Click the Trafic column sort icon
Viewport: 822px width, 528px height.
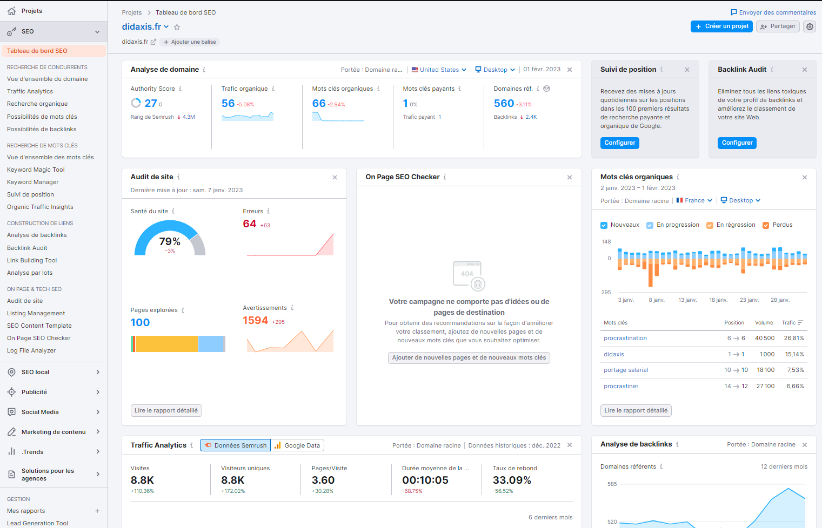(x=800, y=322)
